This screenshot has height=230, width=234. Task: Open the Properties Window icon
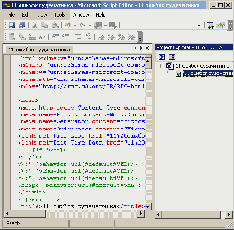click(221, 26)
